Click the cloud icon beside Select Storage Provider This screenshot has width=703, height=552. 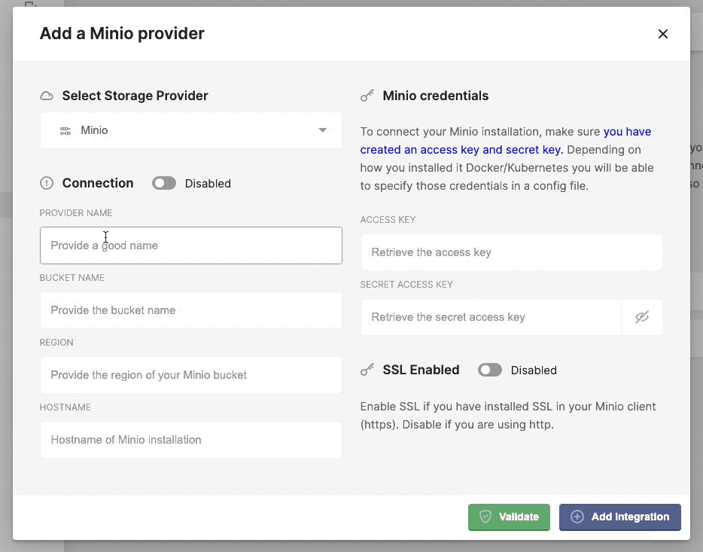46,96
